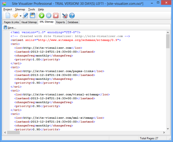Click the loc line ending with pages-links
The image size is (173, 142).
point(59,71)
